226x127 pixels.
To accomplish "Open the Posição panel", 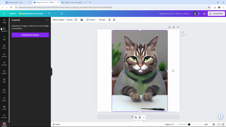I will coord(102,20).
